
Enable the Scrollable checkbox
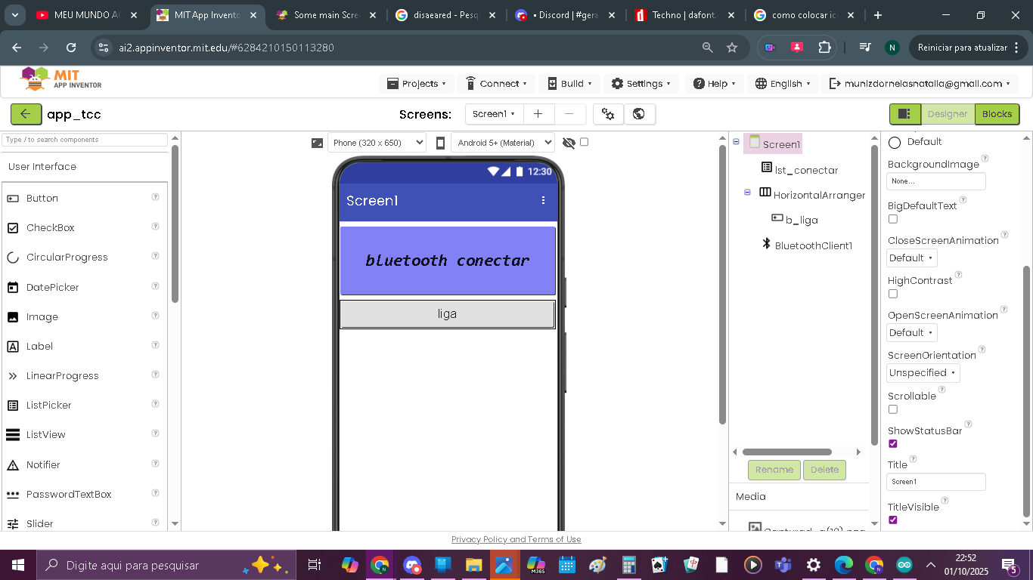tap(893, 409)
